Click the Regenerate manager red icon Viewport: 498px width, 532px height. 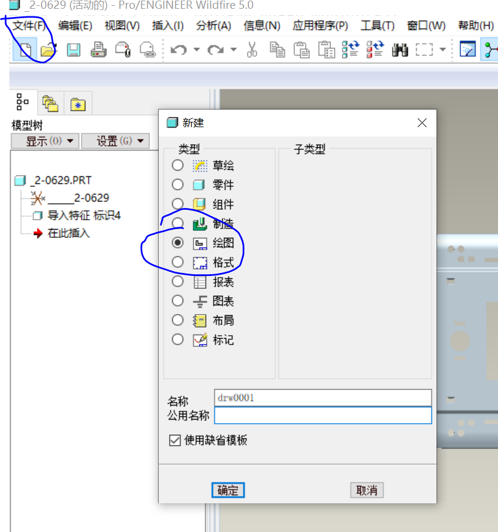pos(375,50)
